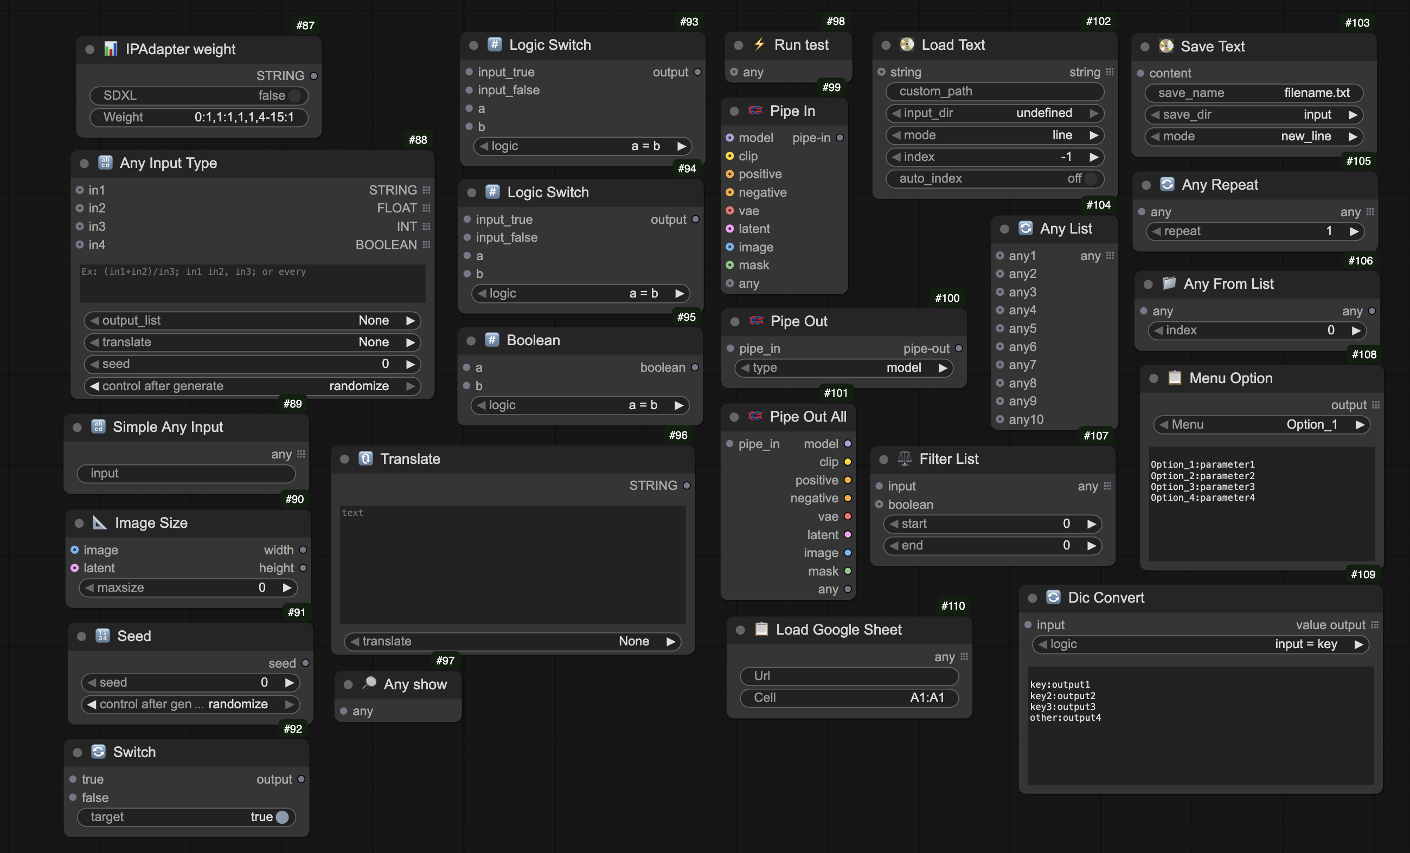Click the Filter List scales icon

[905, 458]
